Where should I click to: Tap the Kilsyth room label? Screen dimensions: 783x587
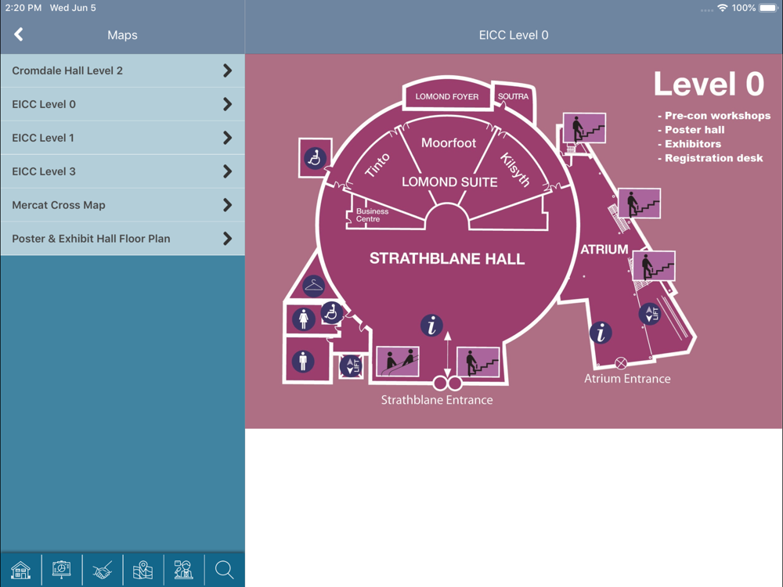pyautogui.click(x=515, y=170)
